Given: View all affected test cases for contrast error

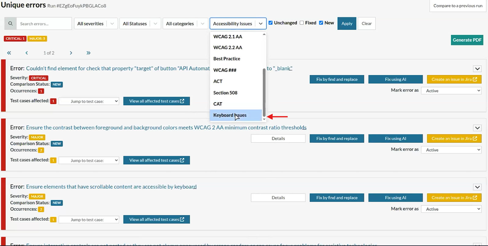Looking at the screenshot, I should point(156,160).
